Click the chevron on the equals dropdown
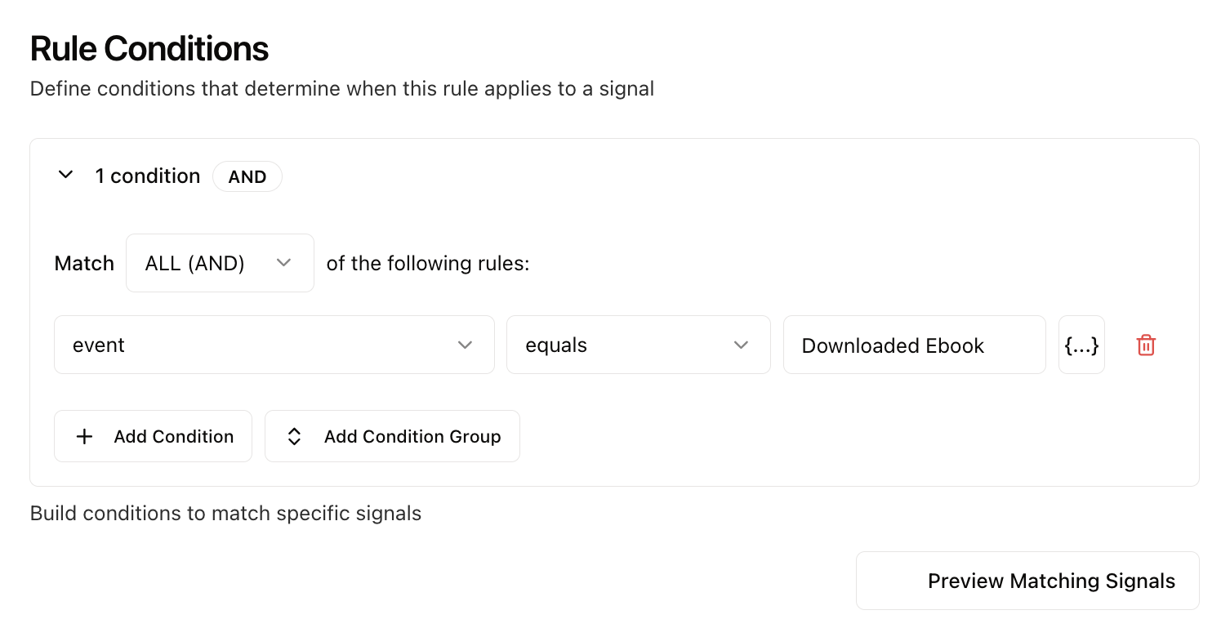 [x=741, y=345]
